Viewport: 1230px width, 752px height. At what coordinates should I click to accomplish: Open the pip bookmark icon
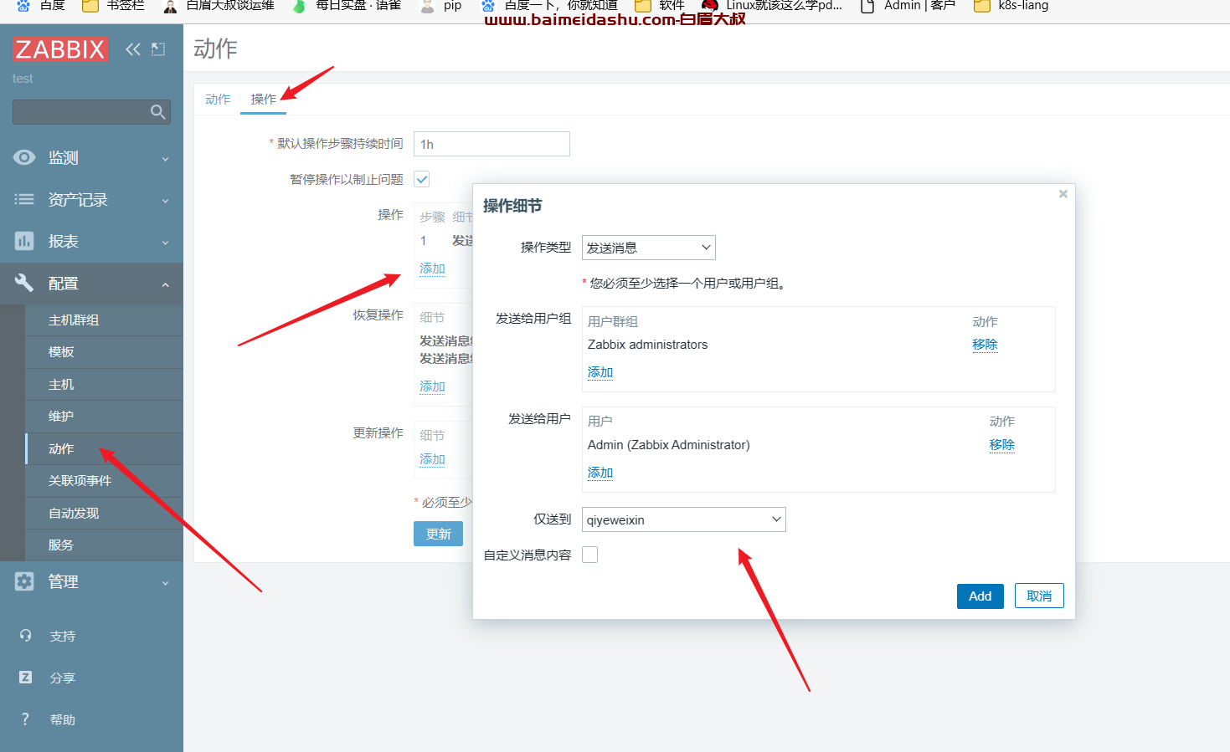point(428,6)
